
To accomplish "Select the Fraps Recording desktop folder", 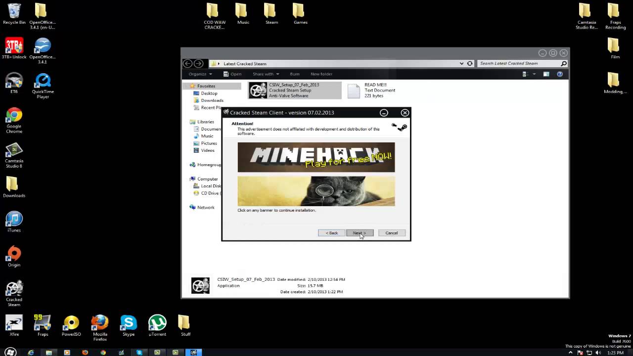I will pyautogui.click(x=615, y=16).
